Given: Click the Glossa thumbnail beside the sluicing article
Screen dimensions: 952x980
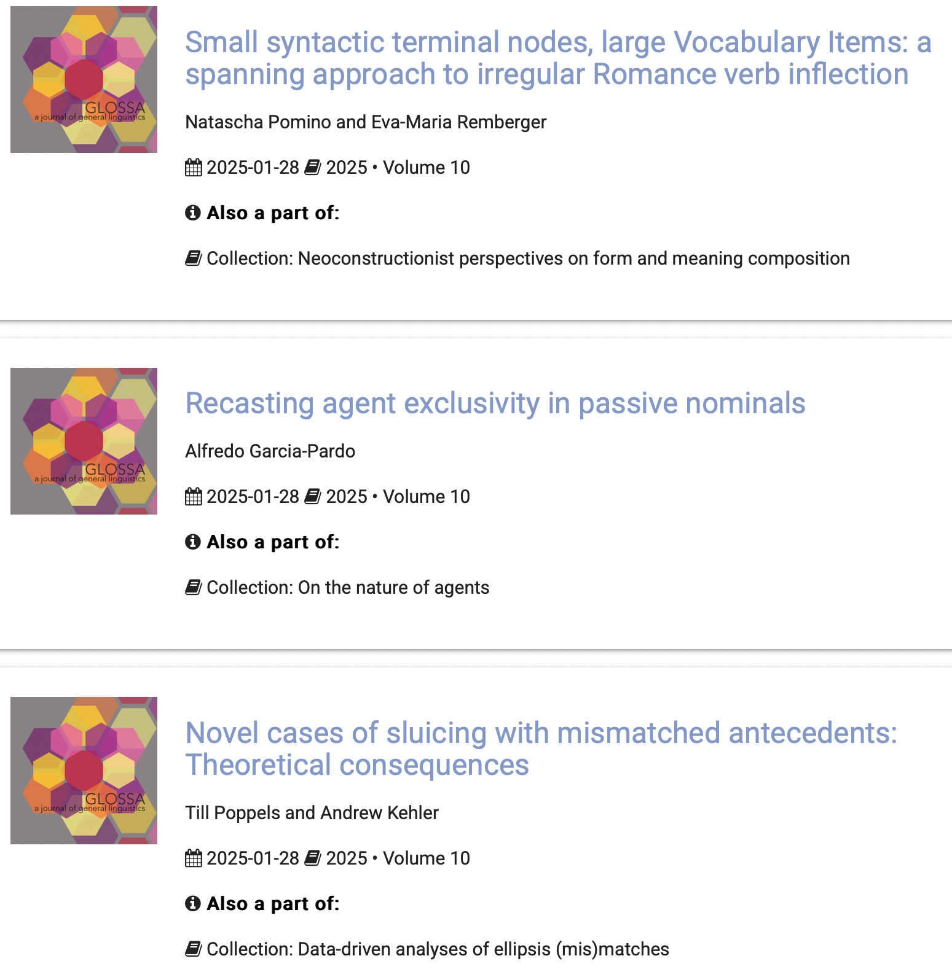Looking at the screenshot, I should 84,770.
